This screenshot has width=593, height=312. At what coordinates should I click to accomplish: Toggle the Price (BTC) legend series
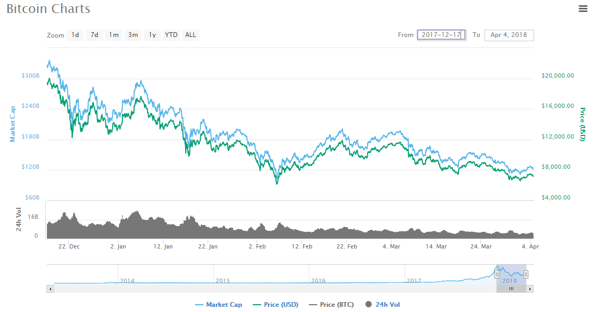pyautogui.click(x=331, y=304)
